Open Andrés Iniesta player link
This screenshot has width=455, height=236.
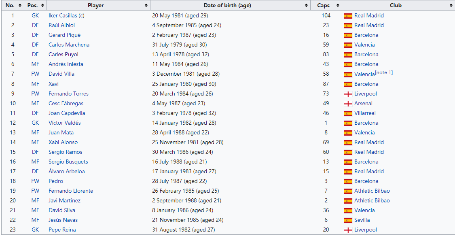[66, 64]
